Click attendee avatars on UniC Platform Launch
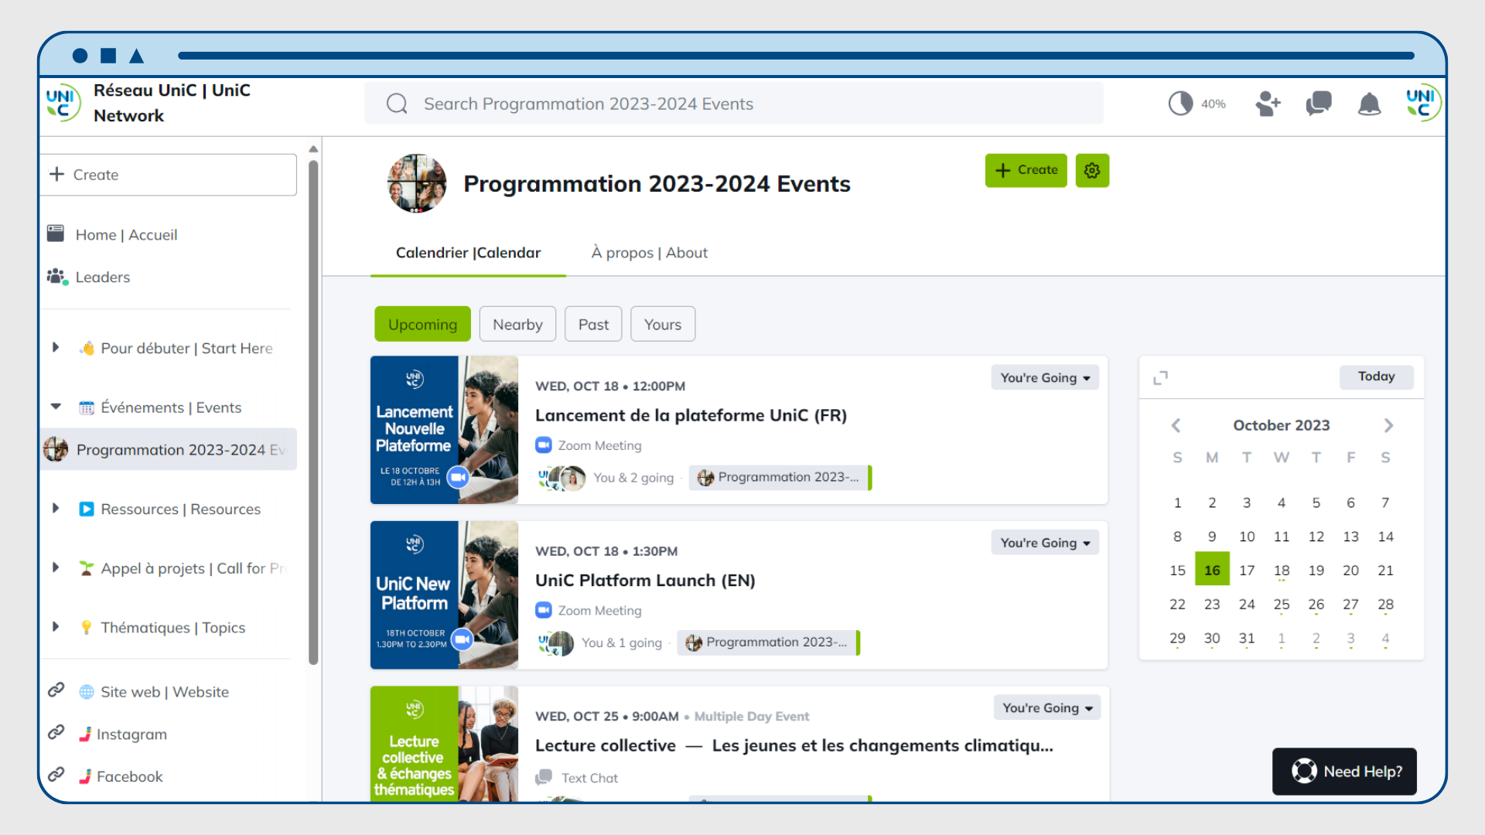This screenshot has width=1485, height=835. click(x=556, y=642)
